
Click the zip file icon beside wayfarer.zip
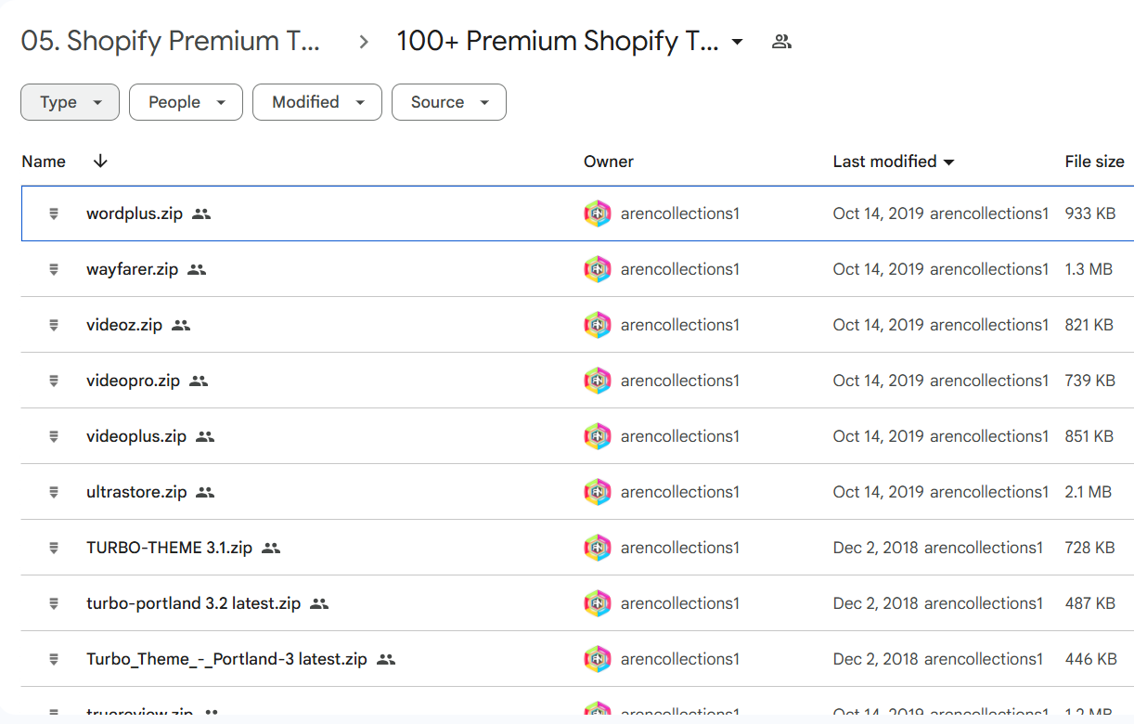point(54,269)
